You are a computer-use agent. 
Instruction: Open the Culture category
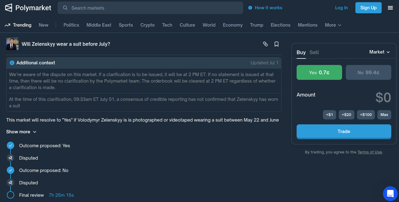(187, 25)
